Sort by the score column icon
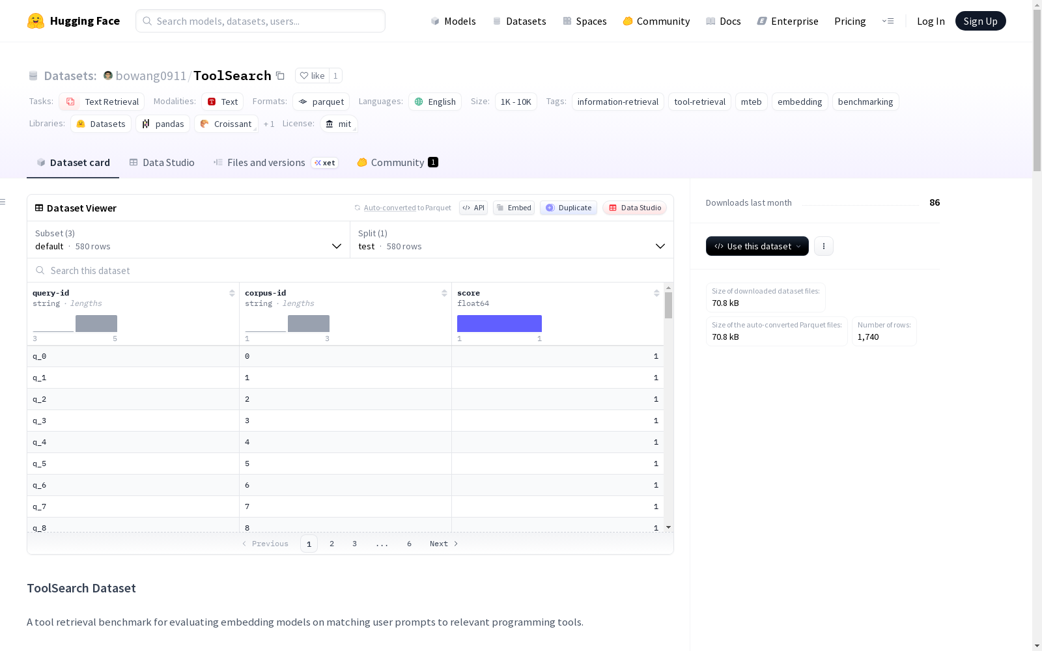Image resolution: width=1042 pixels, height=651 pixels. coord(656,293)
